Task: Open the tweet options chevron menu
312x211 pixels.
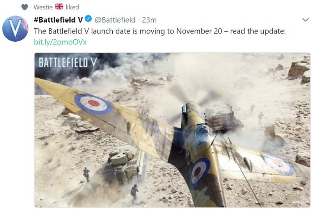Action: pyautogui.click(x=305, y=19)
